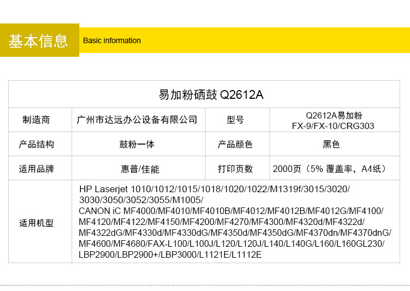
Task: Click the 基本信息 header block
Action: [x=39, y=40]
